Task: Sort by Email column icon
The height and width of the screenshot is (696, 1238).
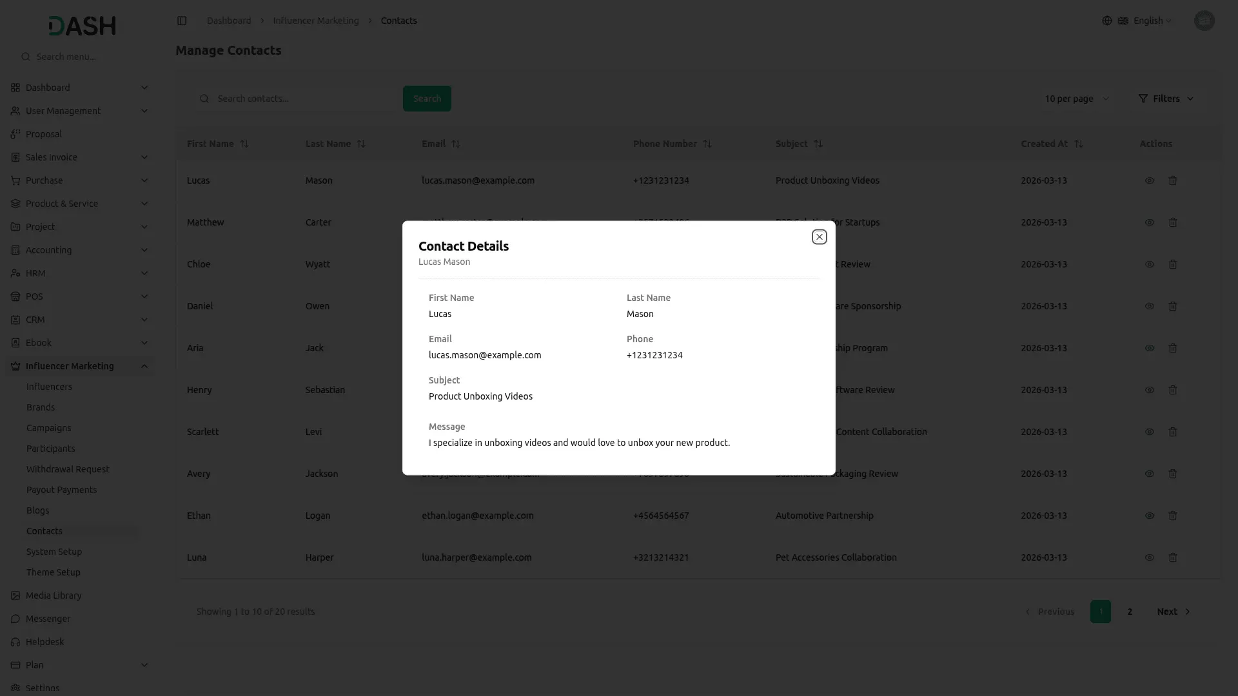Action: click(456, 144)
